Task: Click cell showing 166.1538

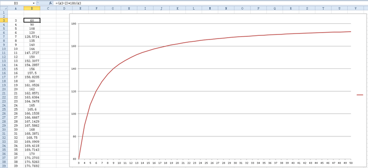Action: click(32, 113)
